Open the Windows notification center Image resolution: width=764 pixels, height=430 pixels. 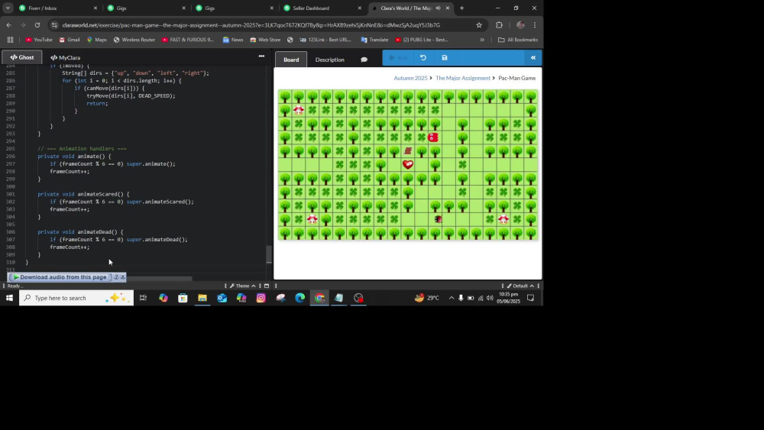click(531, 298)
